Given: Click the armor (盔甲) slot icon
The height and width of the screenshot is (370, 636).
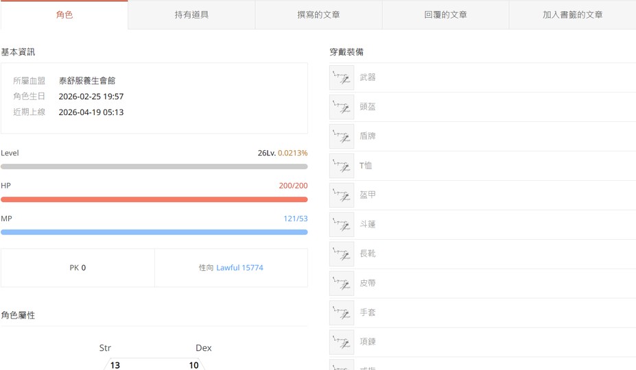Looking at the screenshot, I should (x=342, y=195).
